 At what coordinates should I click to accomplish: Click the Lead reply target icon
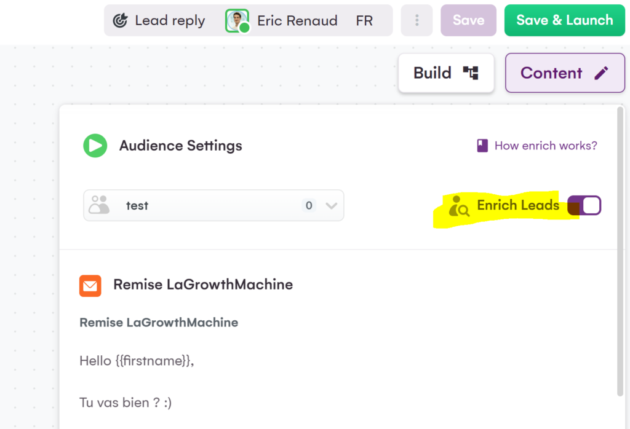120,20
